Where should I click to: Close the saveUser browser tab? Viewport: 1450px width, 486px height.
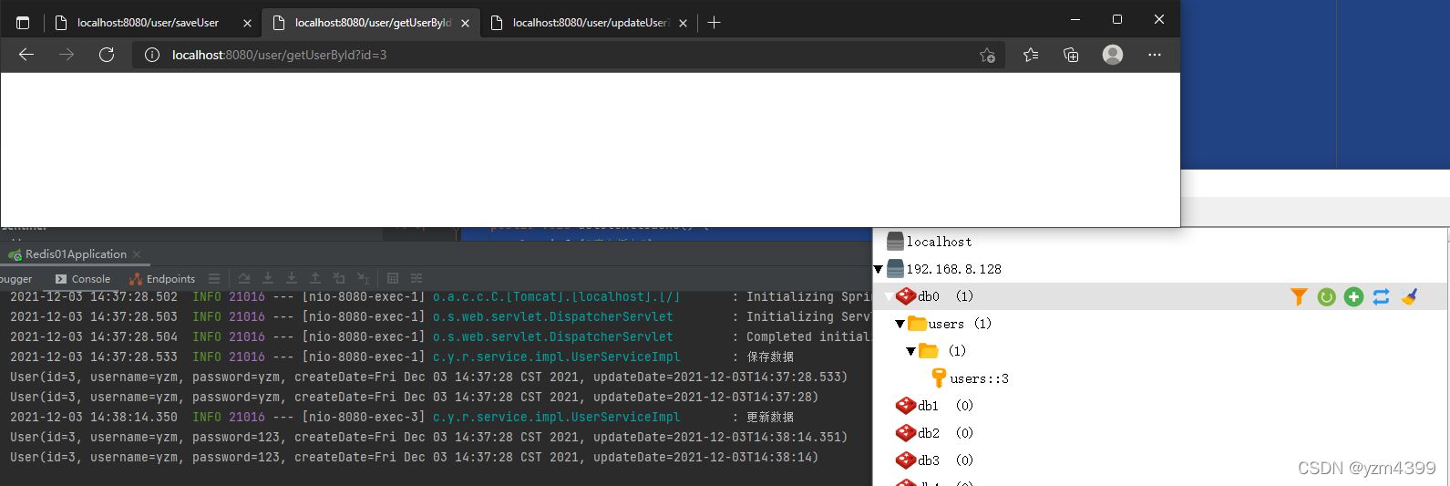pyautogui.click(x=247, y=24)
